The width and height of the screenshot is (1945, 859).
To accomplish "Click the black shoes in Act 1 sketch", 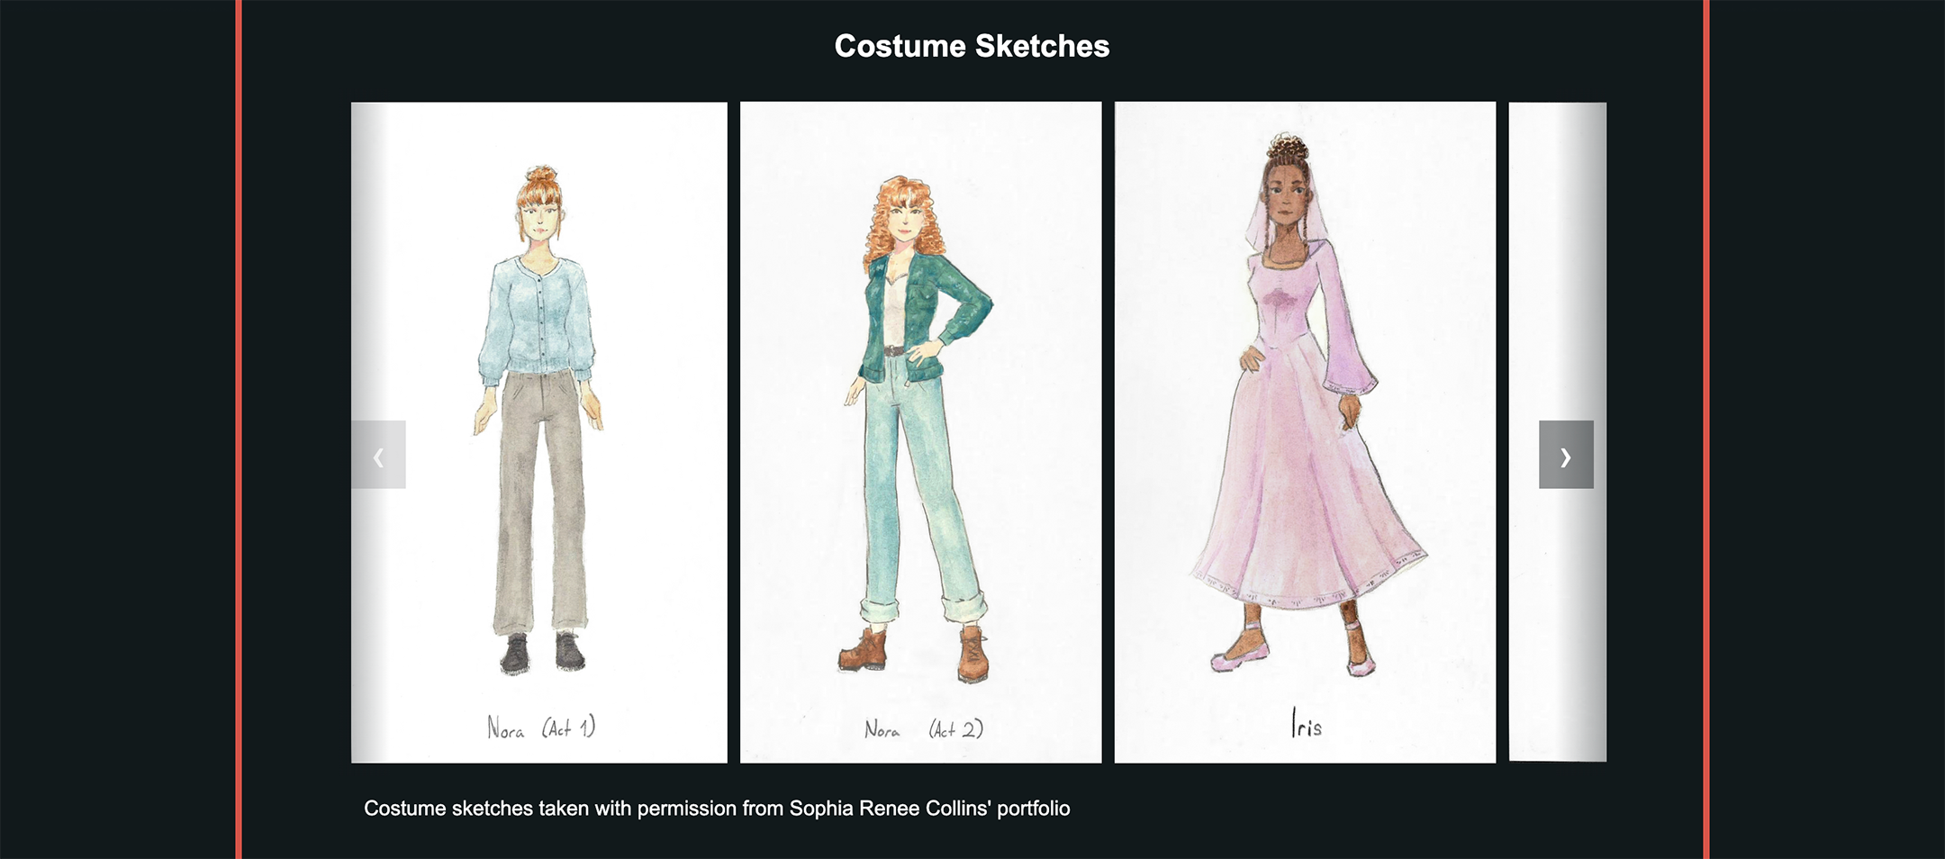I will [516, 654].
